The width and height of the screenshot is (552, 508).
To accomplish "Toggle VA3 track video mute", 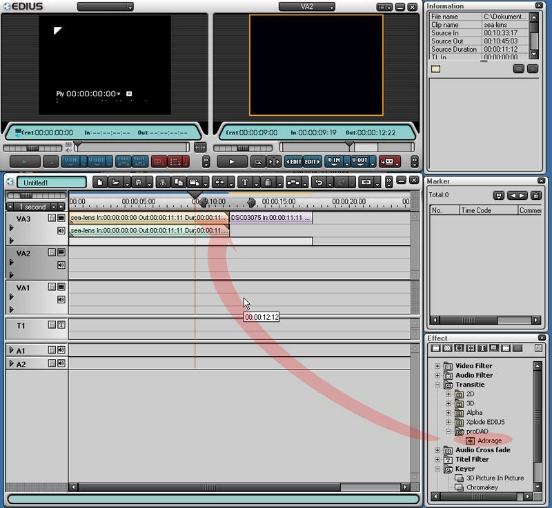I will pyautogui.click(x=61, y=218).
